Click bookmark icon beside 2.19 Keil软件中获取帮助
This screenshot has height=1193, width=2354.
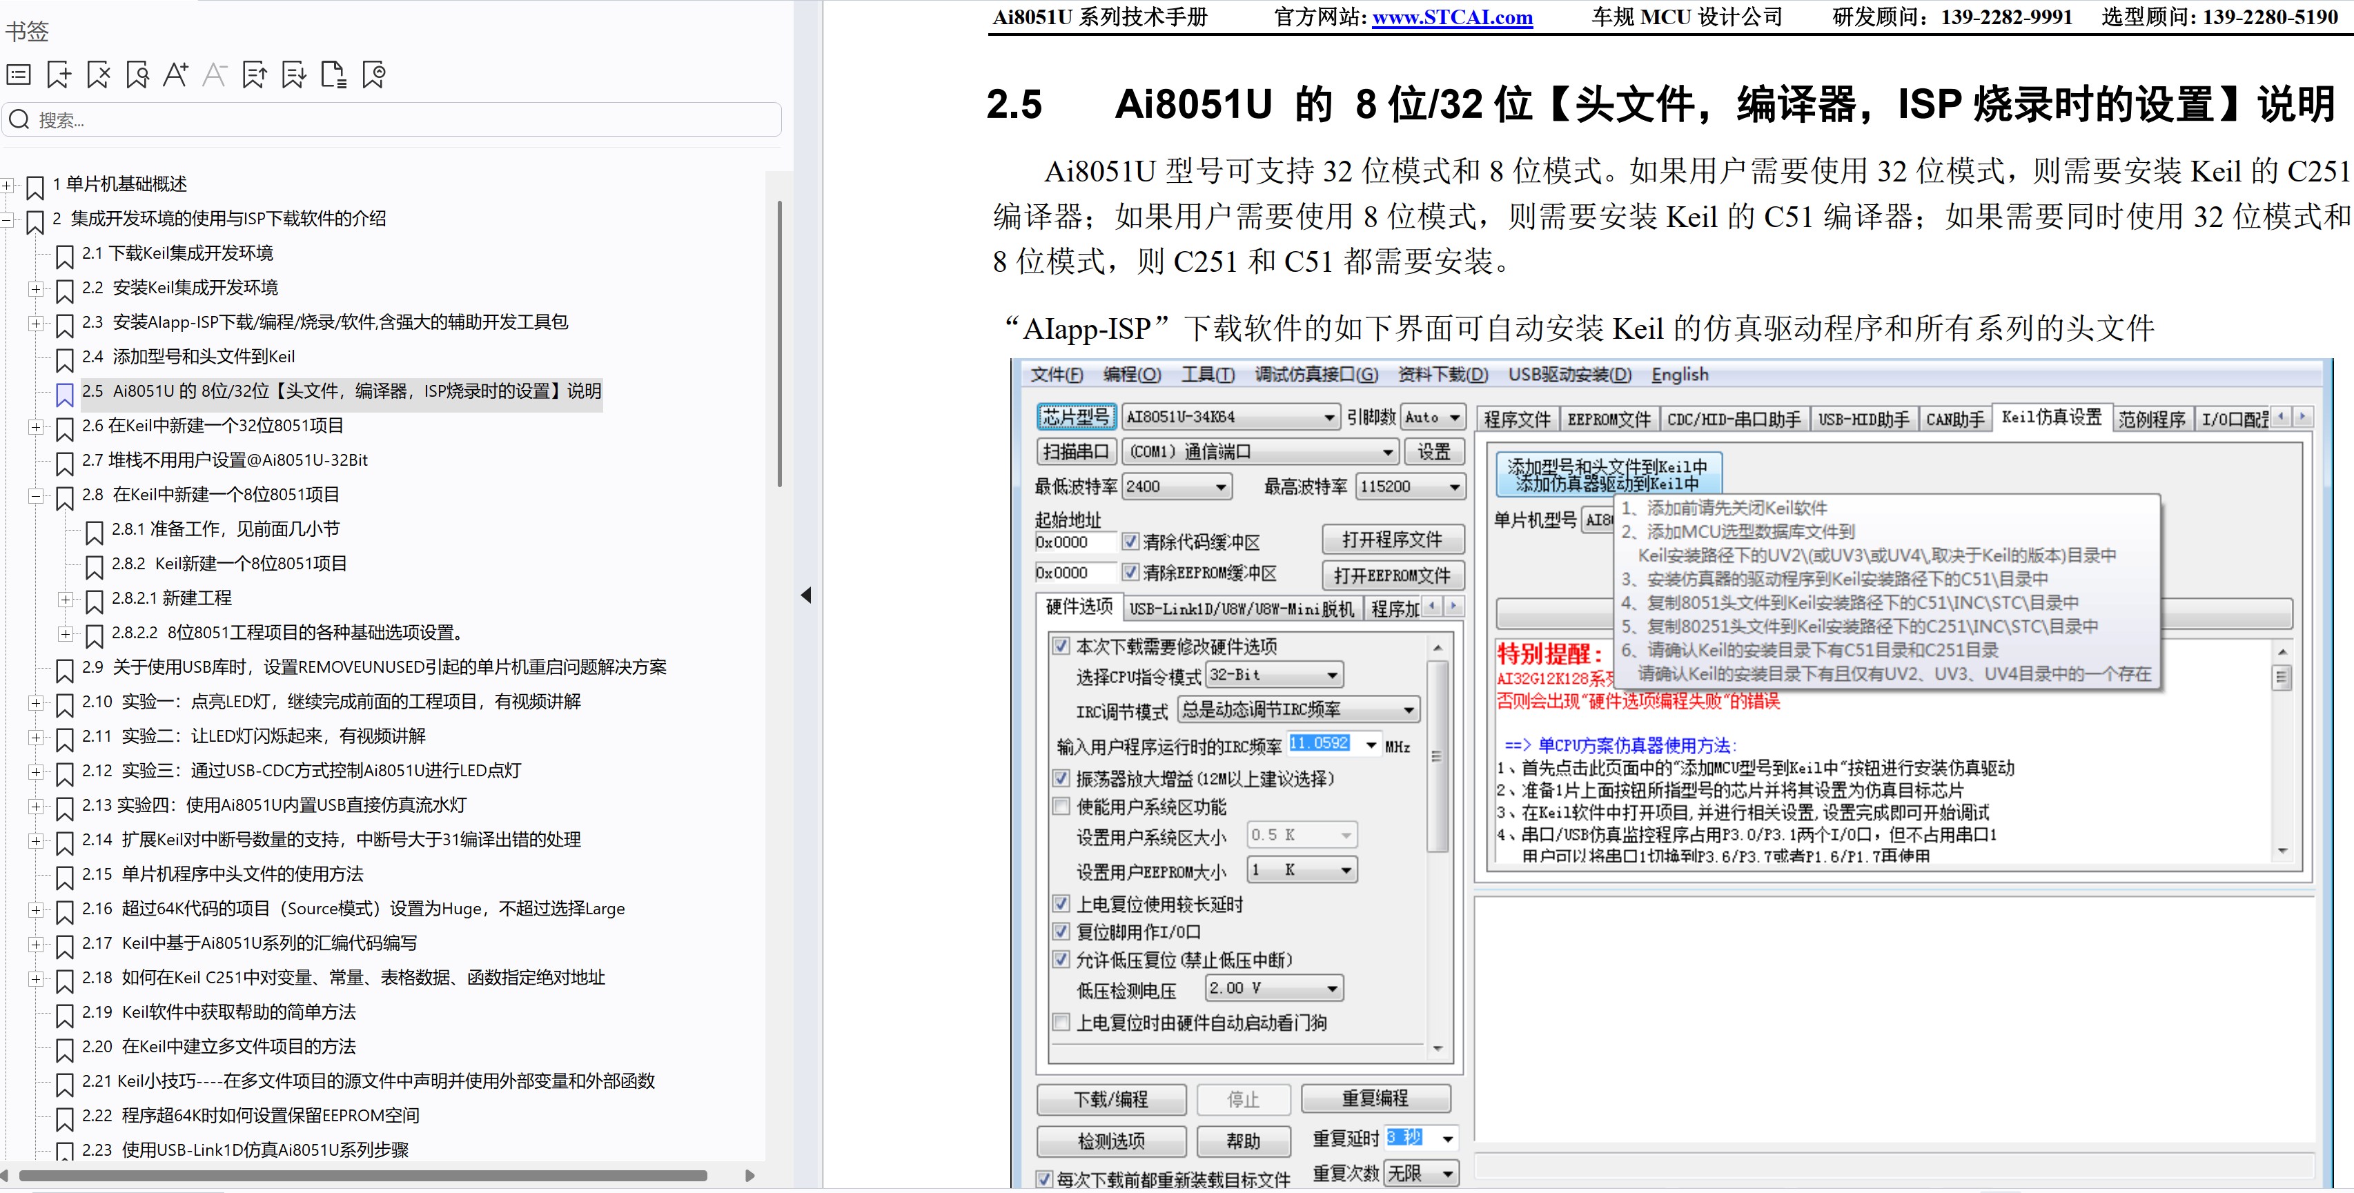(64, 1015)
